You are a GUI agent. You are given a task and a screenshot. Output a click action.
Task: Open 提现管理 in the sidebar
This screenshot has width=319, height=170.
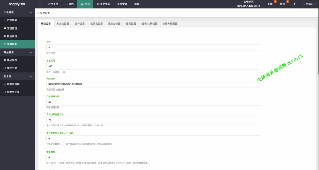[17, 36]
